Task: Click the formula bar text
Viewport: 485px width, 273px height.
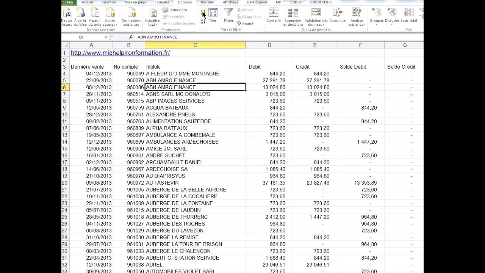Action: click(157, 37)
